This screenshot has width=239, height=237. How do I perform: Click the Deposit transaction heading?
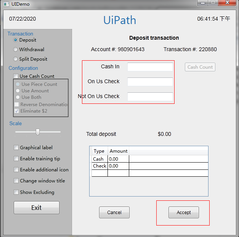pos(154,38)
